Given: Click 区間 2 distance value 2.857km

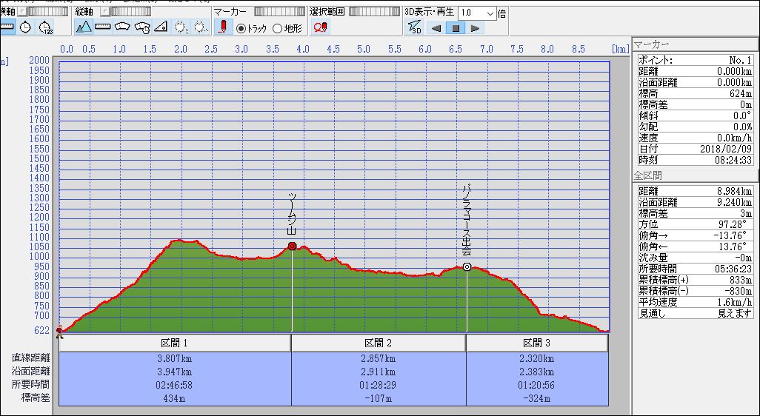Looking at the screenshot, I should tap(379, 358).
